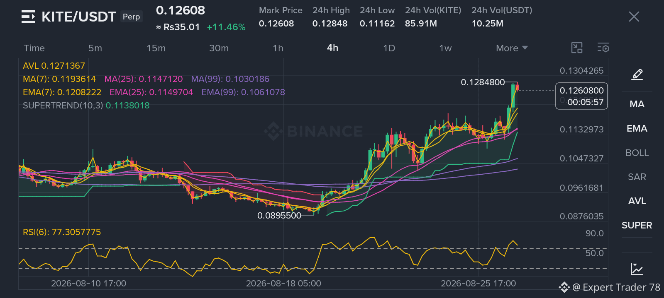Click the AVL 0.1271367 legend label

pos(54,66)
